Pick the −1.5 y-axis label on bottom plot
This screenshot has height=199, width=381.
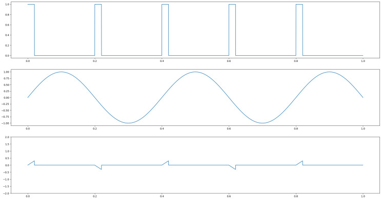(x=6, y=186)
